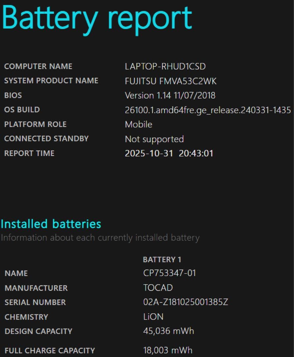Screen dimensions: 294x357
Task: Click the TOCAD manufacturer value
Action: point(158,288)
